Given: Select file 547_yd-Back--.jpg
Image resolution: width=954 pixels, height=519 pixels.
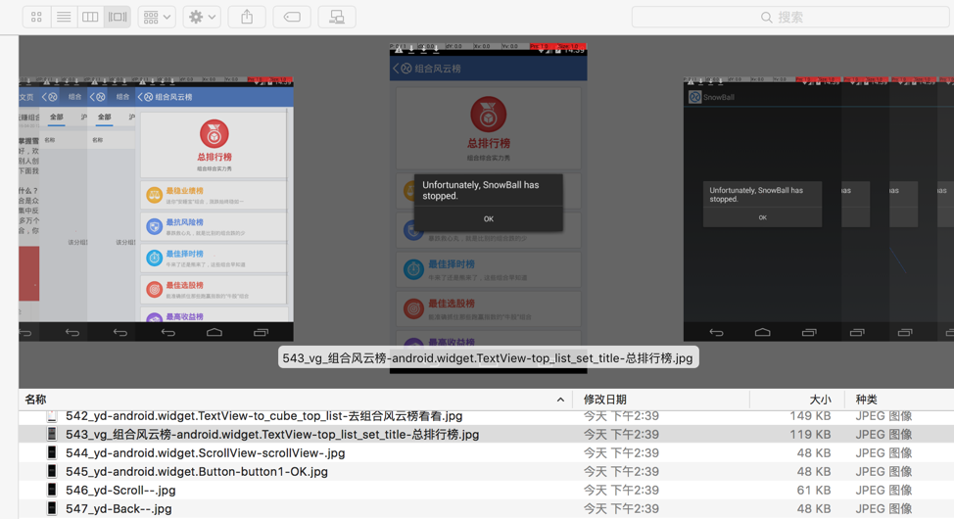Looking at the screenshot, I should pos(119,508).
